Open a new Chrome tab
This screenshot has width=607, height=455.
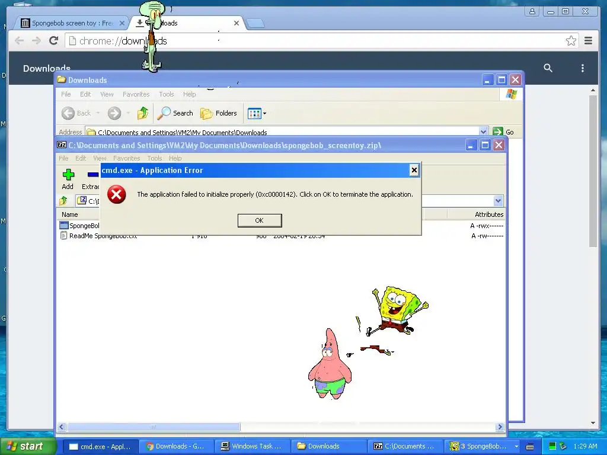(255, 24)
